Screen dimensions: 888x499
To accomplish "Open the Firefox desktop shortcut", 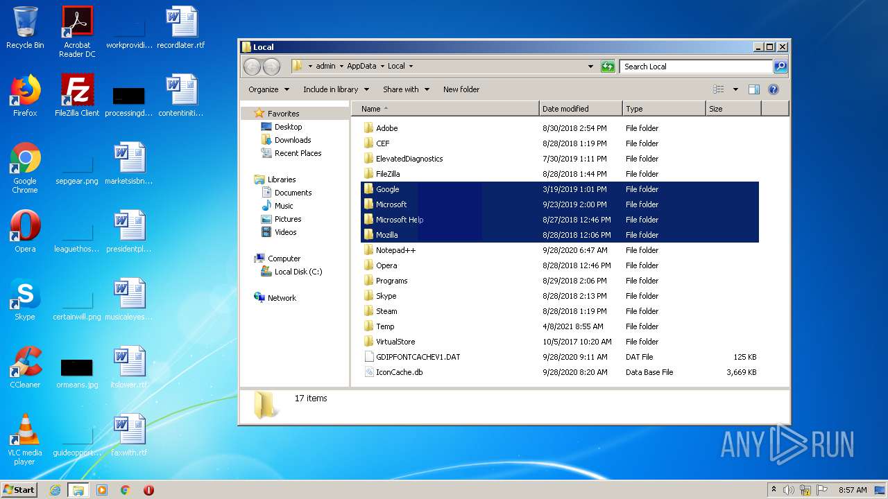I will tap(25, 96).
